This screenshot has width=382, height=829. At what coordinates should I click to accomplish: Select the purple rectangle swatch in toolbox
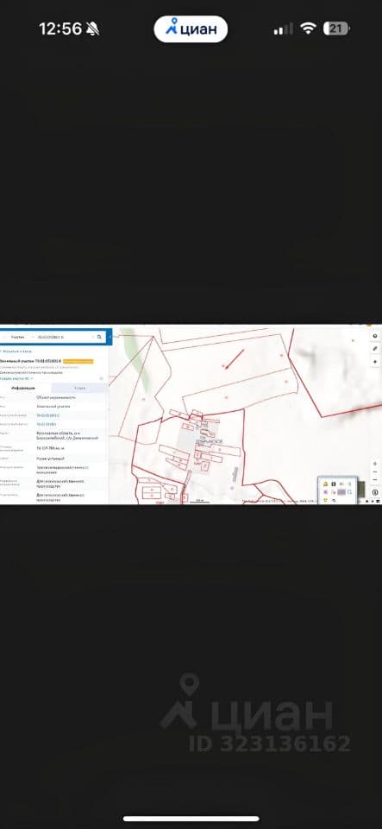(x=341, y=491)
